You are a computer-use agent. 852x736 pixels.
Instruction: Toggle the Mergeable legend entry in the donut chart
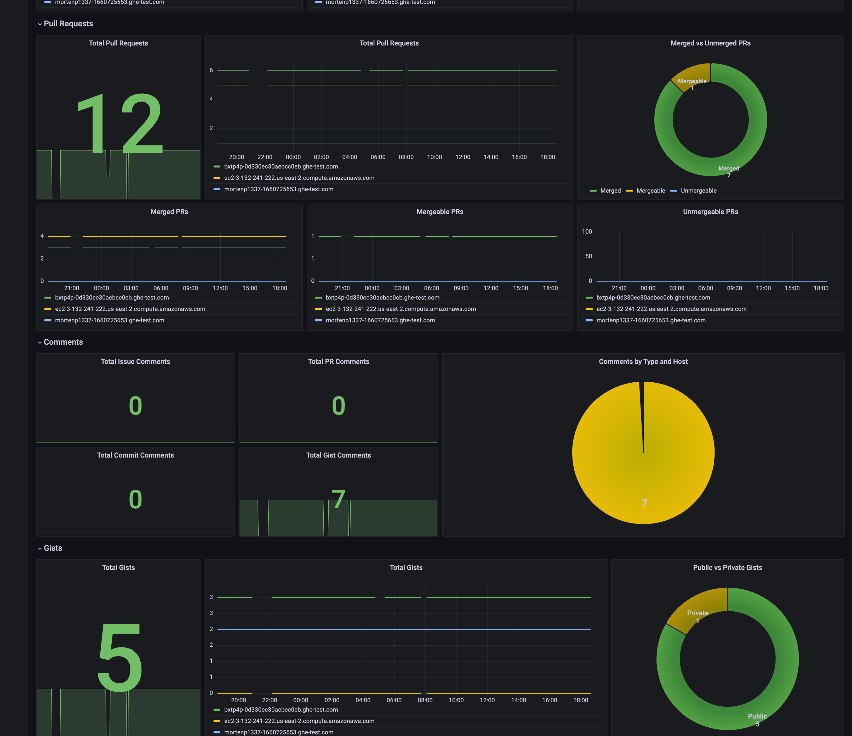pos(650,191)
